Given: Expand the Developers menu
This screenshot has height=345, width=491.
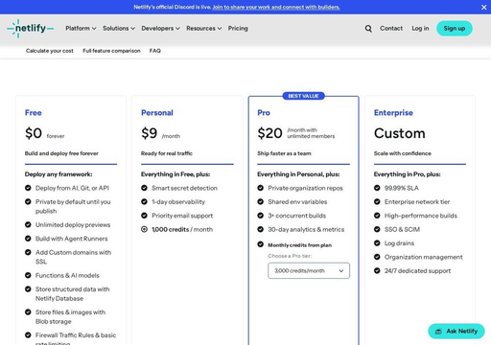Looking at the screenshot, I should coord(160,29).
